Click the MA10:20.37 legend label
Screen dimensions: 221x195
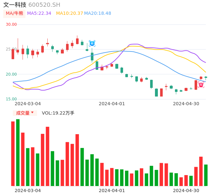pos(70,14)
